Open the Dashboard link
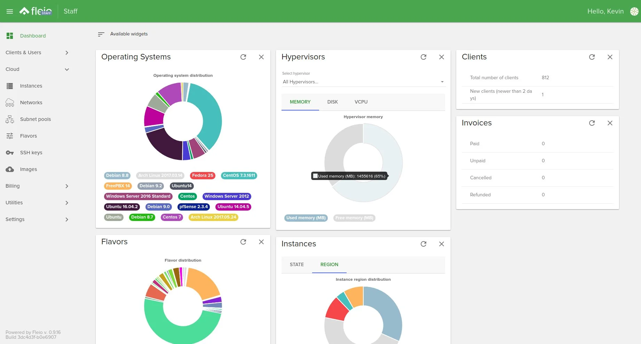Viewport: 641px width, 344px height. click(x=33, y=36)
